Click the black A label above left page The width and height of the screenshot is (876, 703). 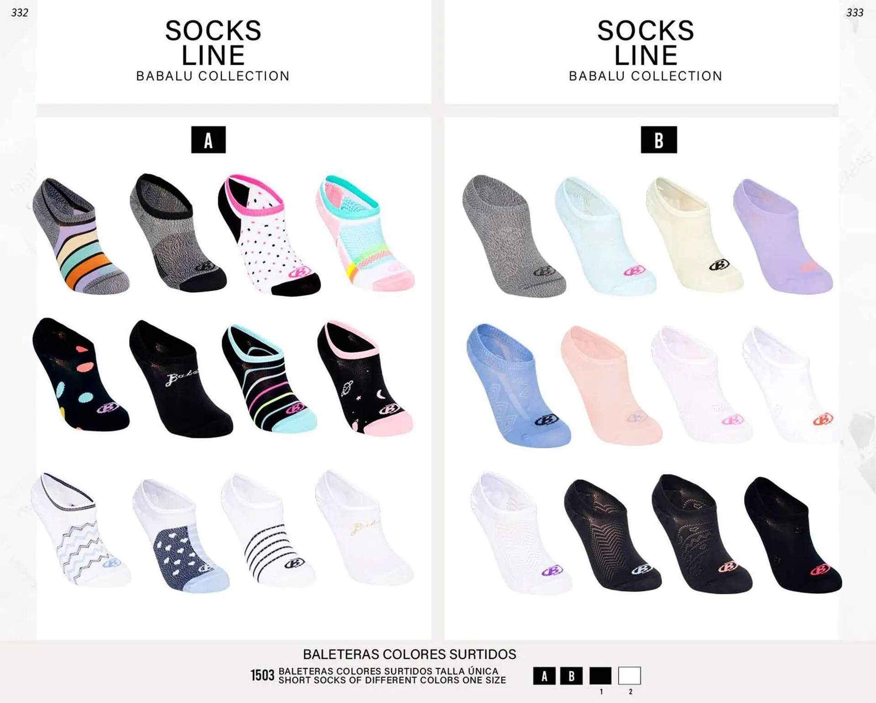click(x=208, y=140)
